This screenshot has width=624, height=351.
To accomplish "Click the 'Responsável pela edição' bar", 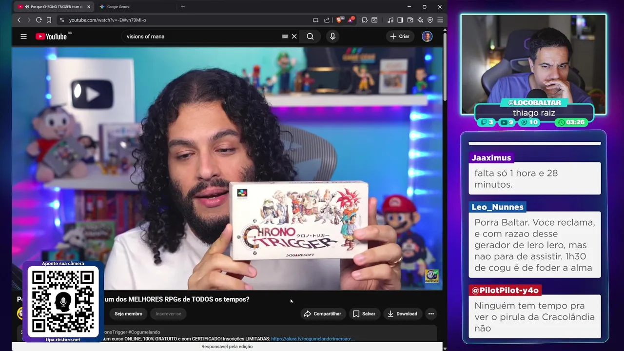I will (x=227, y=347).
